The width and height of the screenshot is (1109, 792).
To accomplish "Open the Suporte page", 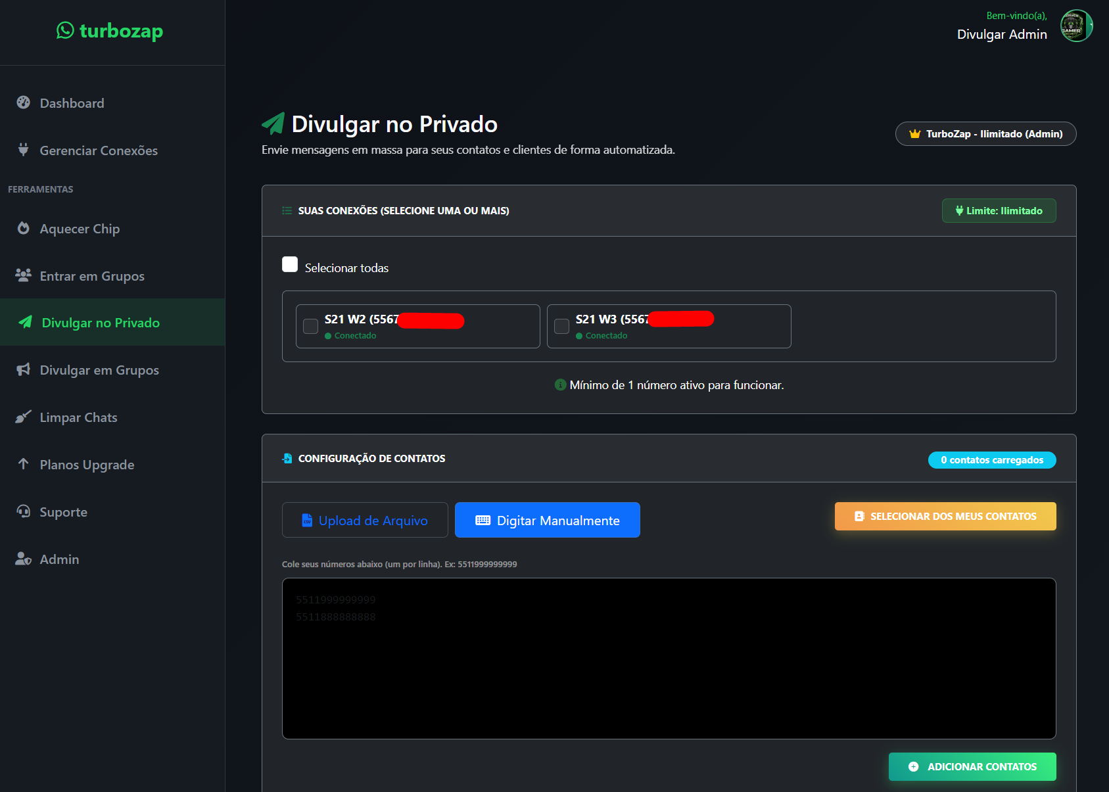I will click(112, 512).
